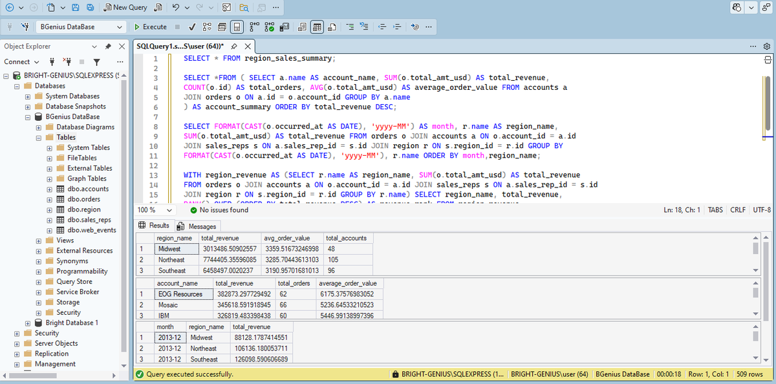
Task: Click the total_revenue header in first grid
Action: (230, 239)
